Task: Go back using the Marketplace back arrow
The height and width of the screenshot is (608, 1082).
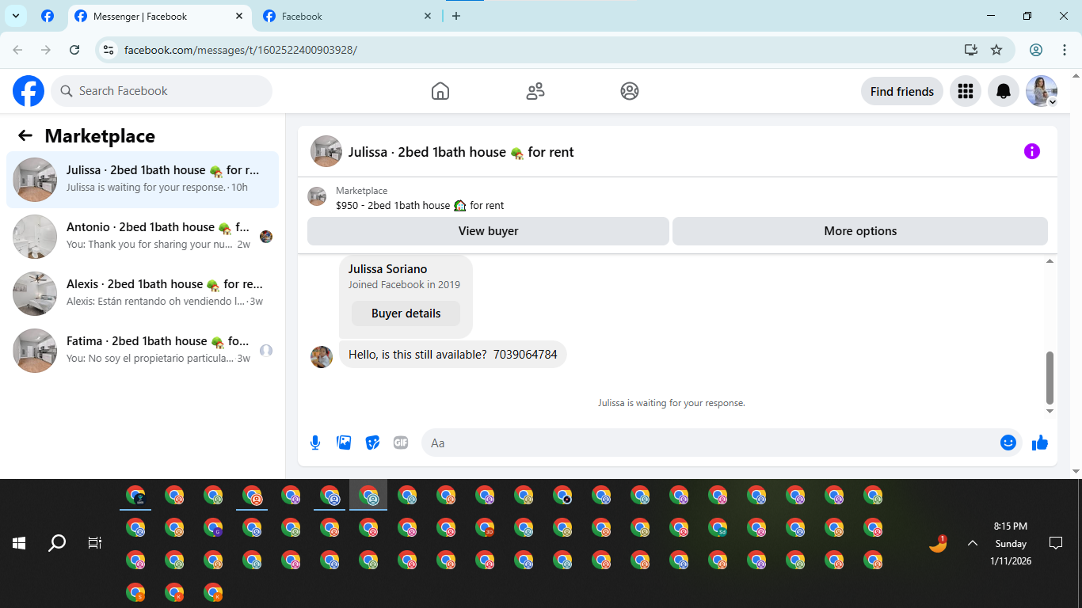Action: tap(25, 135)
